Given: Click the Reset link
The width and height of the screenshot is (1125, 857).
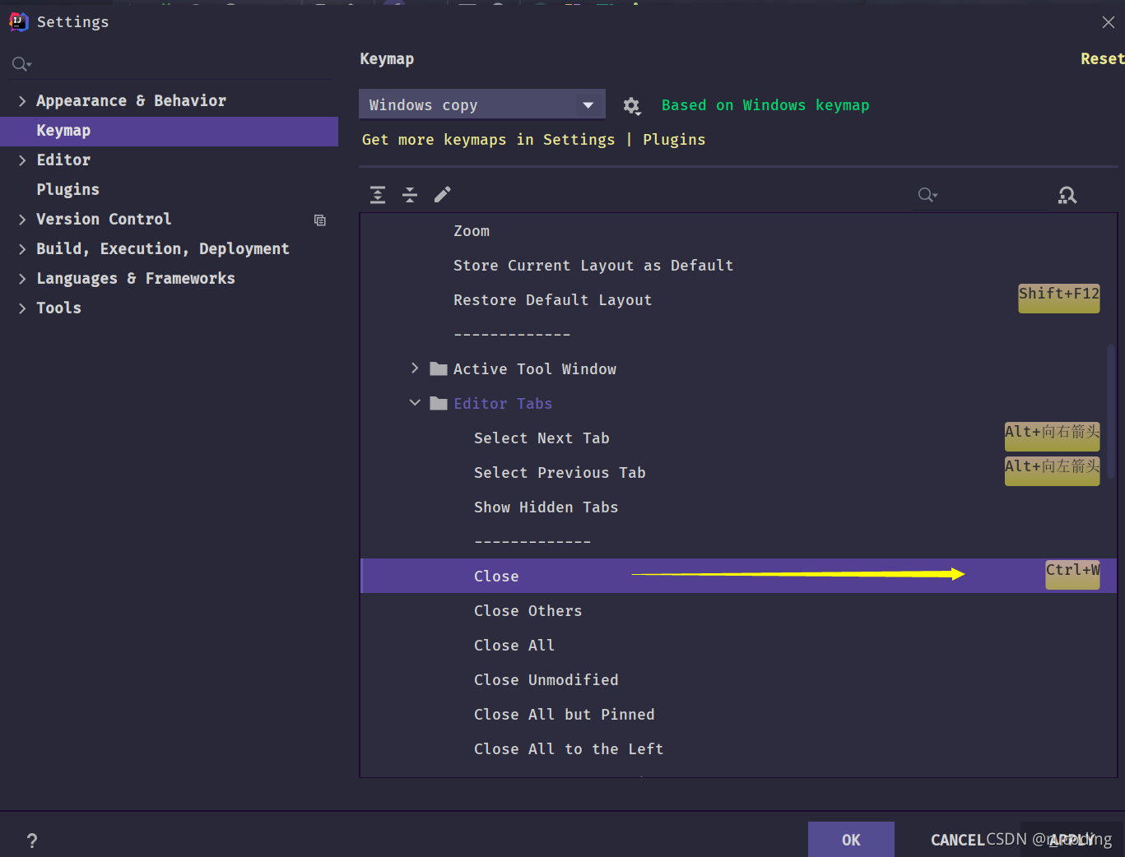Looking at the screenshot, I should click(x=1102, y=59).
